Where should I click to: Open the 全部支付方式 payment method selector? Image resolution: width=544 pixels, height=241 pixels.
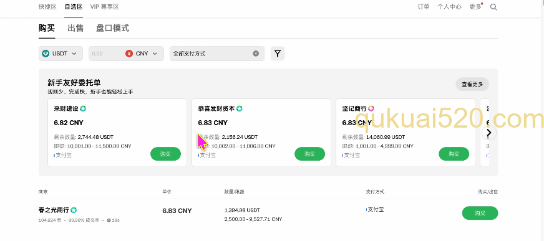pos(217,54)
